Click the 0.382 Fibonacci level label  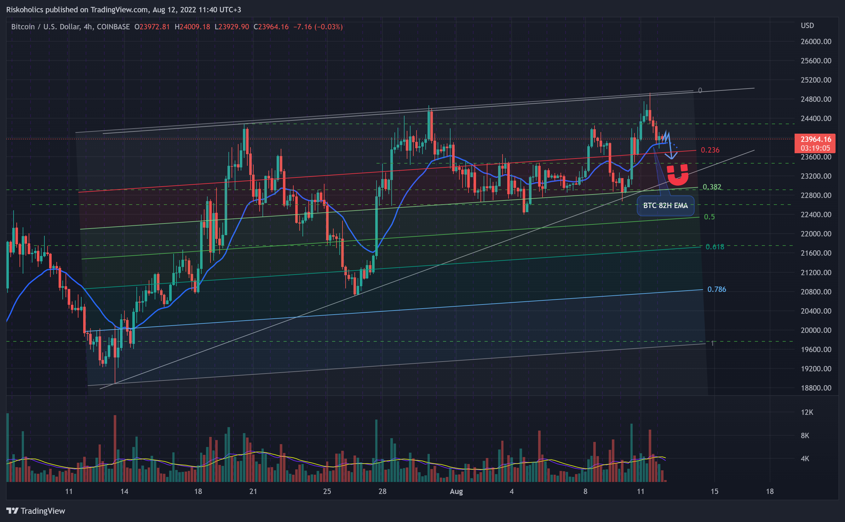(712, 187)
